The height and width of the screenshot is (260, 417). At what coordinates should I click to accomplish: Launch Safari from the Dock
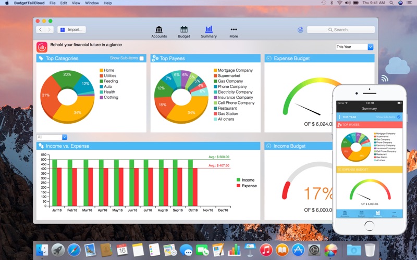coord(74,250)
